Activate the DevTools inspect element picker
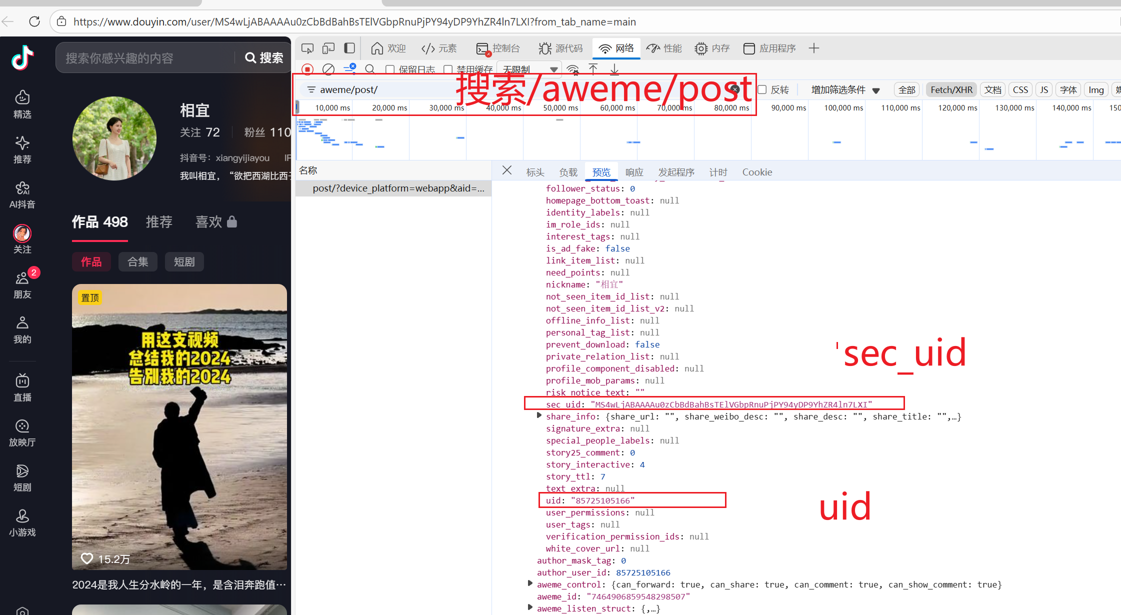Screen dimensions: 1121x615 [307, 48]
